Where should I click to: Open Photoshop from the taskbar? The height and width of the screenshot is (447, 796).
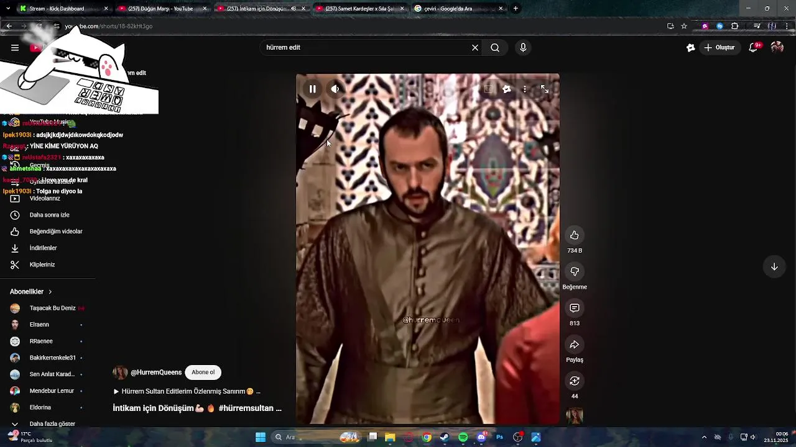click(x=499, y=437)
